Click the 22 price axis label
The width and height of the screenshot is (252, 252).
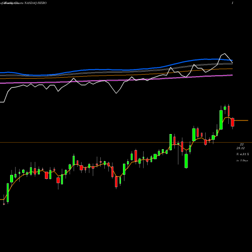coord(241,145)
